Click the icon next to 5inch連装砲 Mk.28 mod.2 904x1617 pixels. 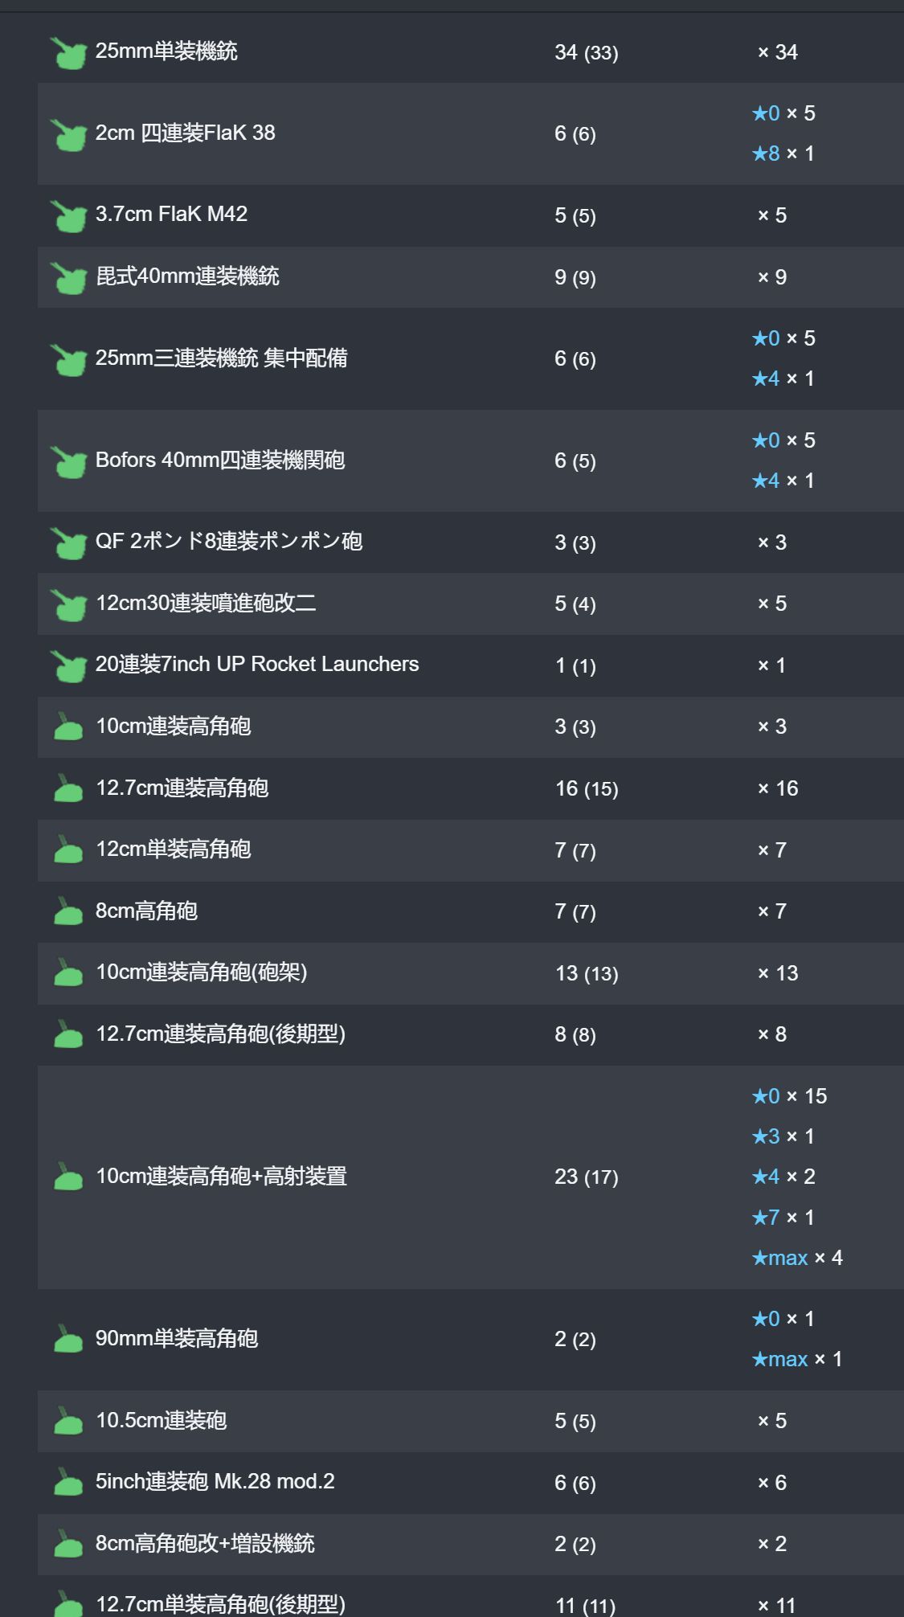(x=68, y=1483)
